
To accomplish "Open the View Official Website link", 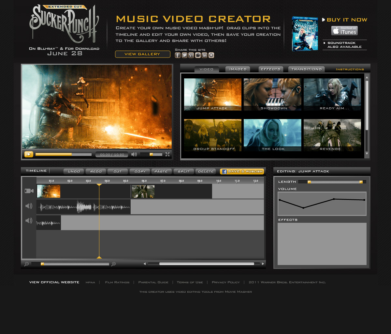I will click(x=54, y=282).
